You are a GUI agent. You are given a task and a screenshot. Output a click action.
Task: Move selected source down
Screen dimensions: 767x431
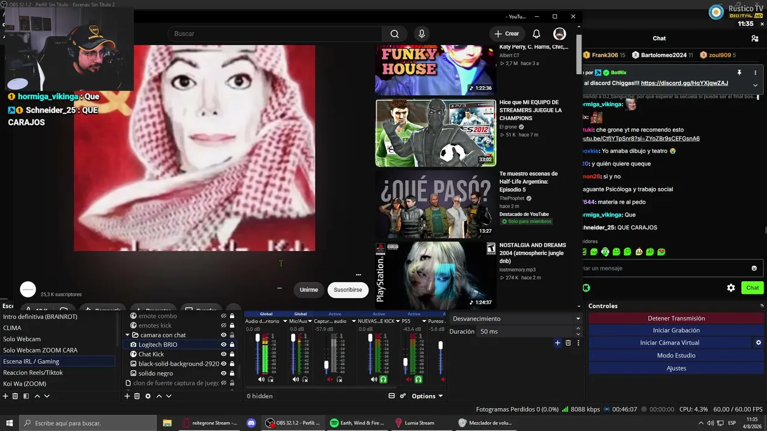click(x=168, y=396)
